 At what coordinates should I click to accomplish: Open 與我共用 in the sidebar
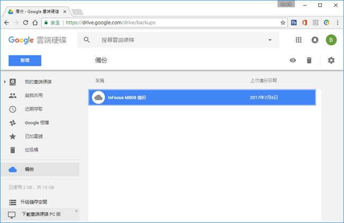pyautogui.click(x=33, y=96)
